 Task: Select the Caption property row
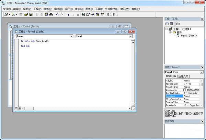click(x=183, y=96)
